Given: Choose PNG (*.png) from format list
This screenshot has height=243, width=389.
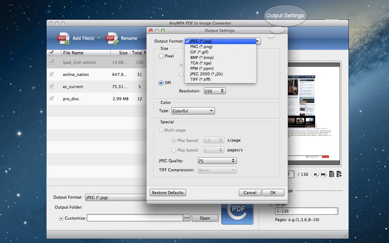Looking at the screenshot, I should click(x=220, y=47).
